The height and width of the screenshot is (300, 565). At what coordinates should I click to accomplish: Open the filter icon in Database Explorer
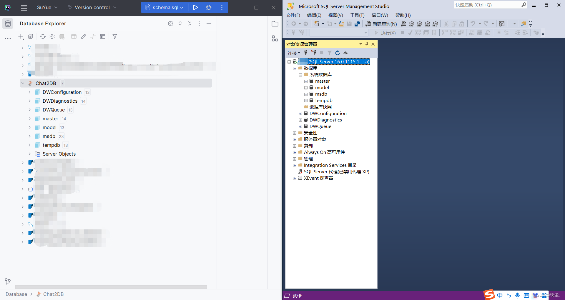115,36
